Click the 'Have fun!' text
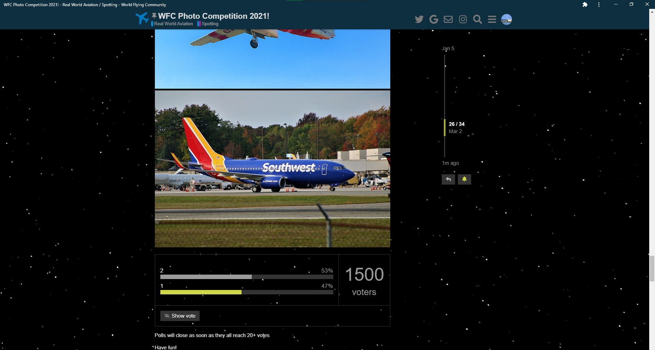The width and height of the screenshot is (655, 350). coord(165,347)
